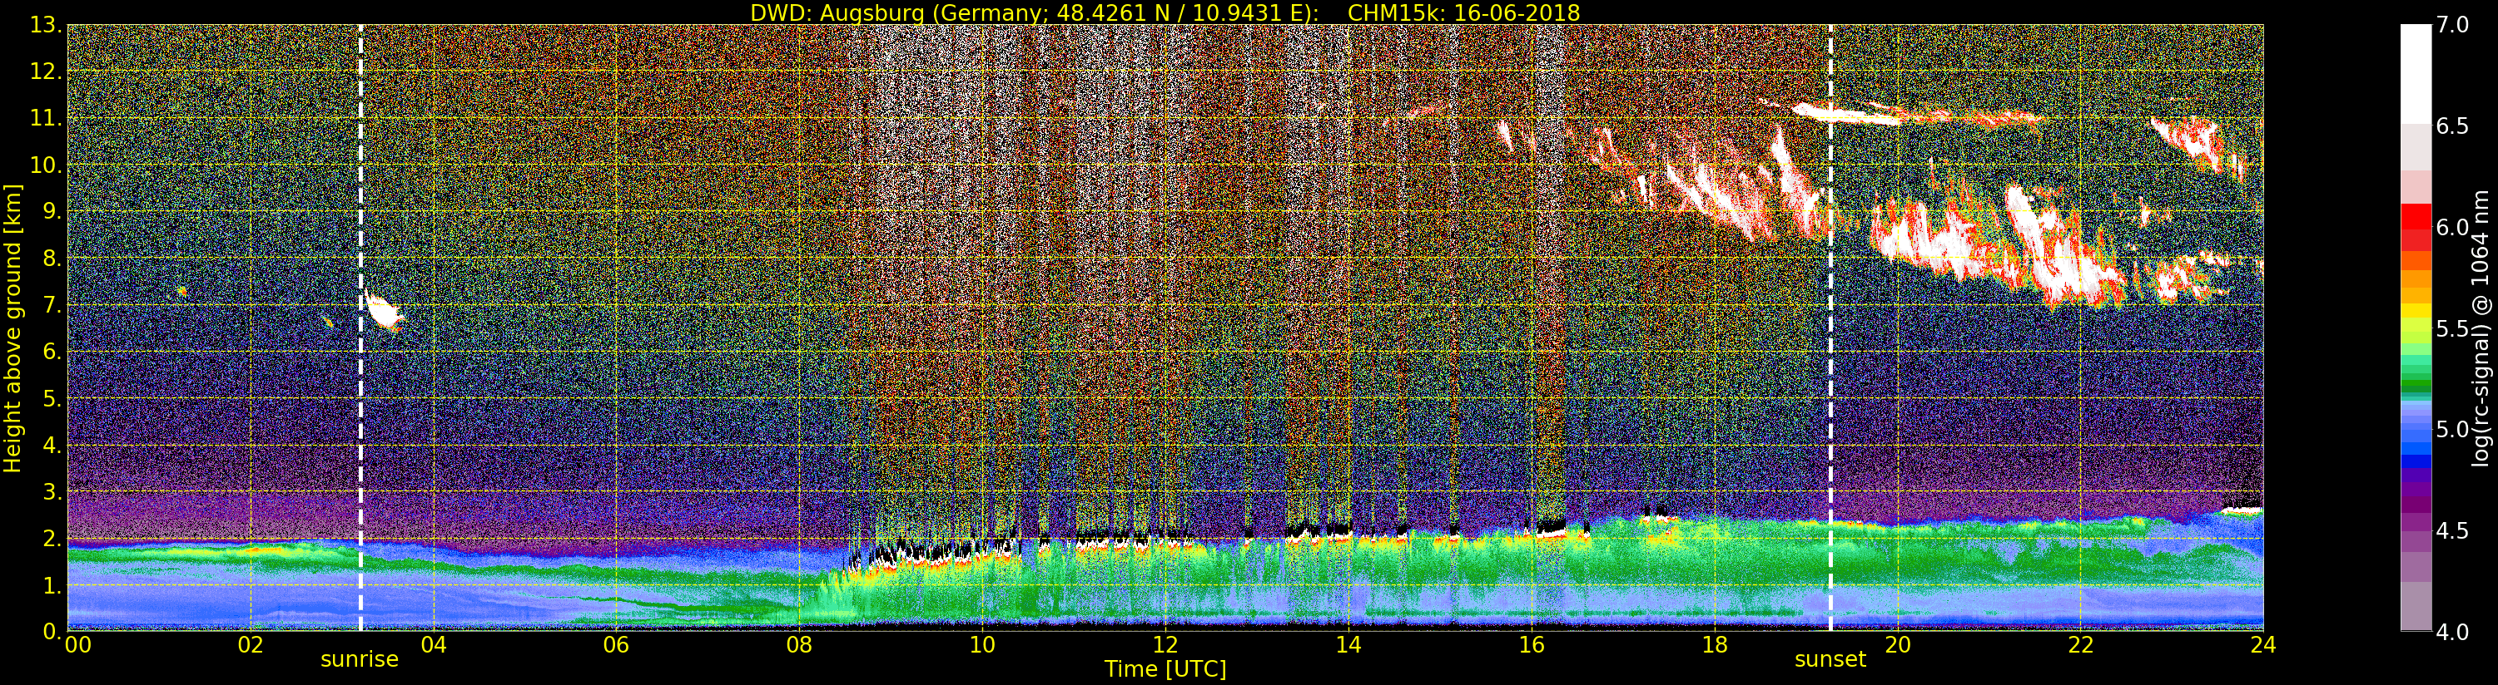Click the y-axis tick label '8.'
2498x685 pixels.
52,259
